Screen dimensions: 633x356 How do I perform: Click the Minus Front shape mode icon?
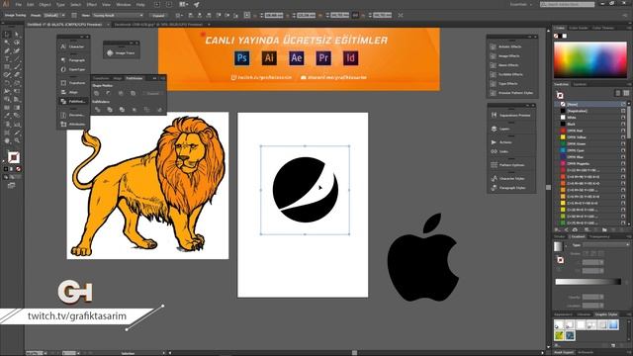click(109, 93)
